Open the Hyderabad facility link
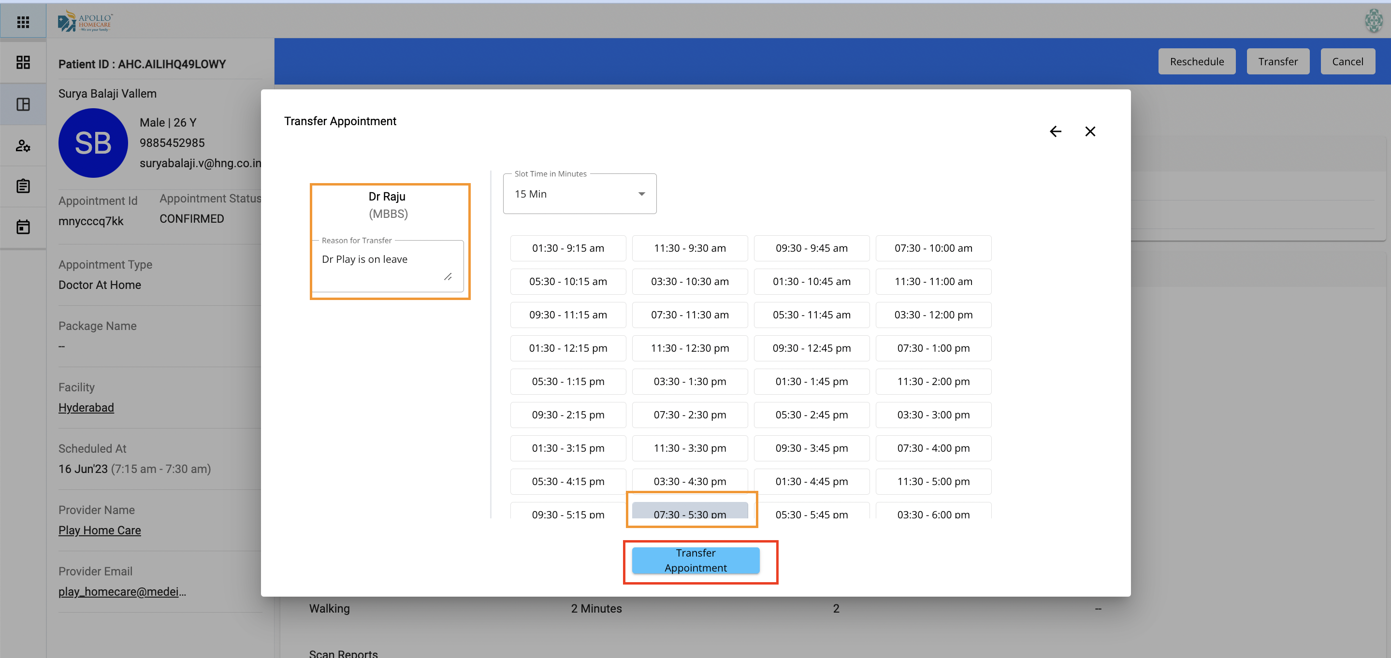 point(86,408)
